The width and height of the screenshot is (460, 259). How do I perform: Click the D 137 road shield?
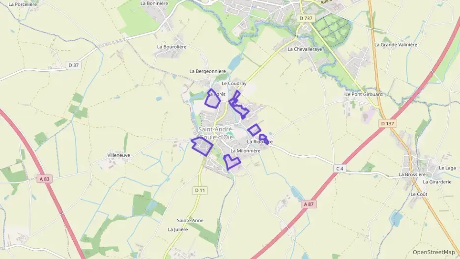tap(388, 123)
